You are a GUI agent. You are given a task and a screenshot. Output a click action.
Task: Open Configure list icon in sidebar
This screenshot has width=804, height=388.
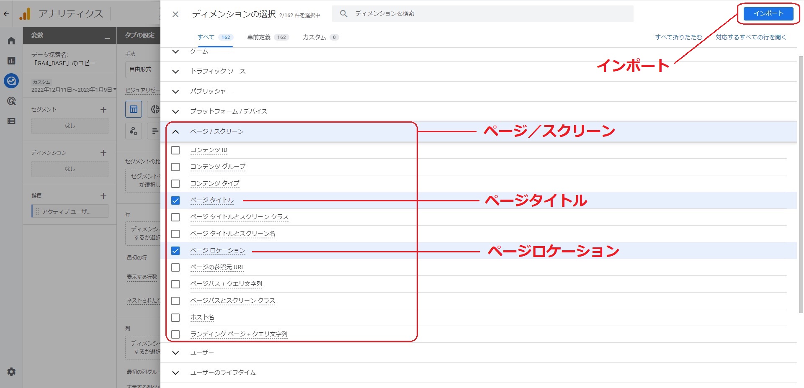coord(11,121)
